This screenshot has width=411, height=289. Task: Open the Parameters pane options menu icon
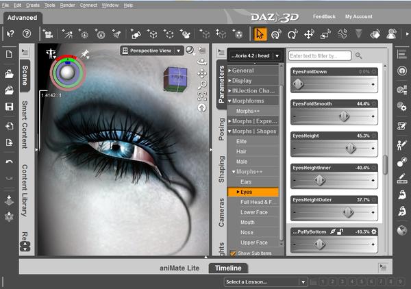[221, 52]
